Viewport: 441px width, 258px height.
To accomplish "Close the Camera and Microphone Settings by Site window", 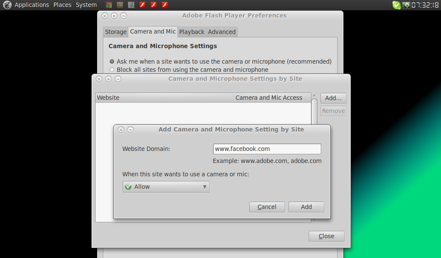I will pos(99,79).
